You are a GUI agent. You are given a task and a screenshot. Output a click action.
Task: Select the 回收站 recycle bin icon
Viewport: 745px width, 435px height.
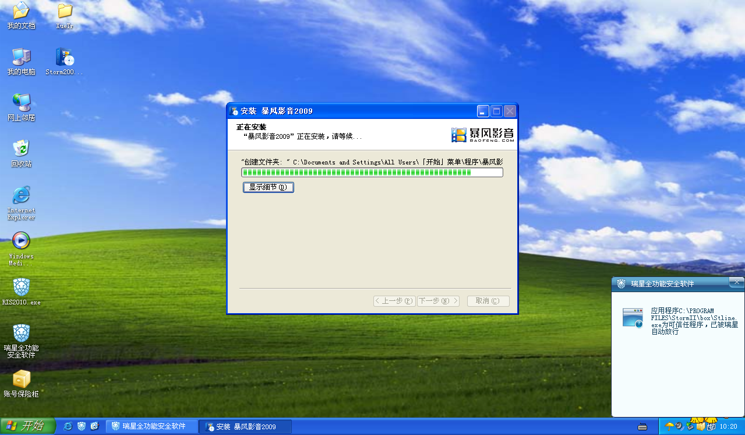(21, 153)
